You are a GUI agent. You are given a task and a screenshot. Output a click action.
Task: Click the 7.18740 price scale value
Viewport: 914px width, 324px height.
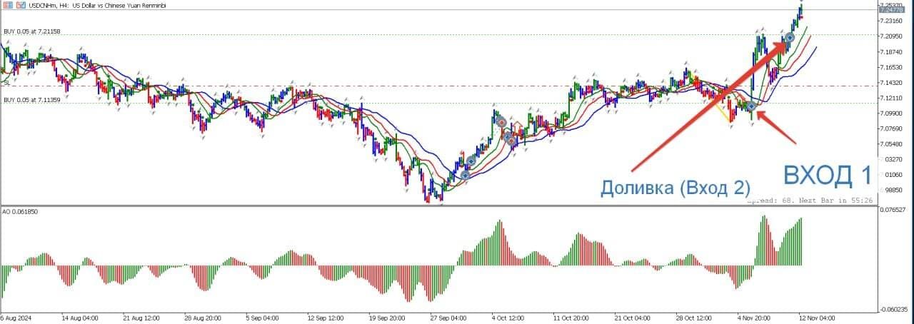(x=893, y=52)
